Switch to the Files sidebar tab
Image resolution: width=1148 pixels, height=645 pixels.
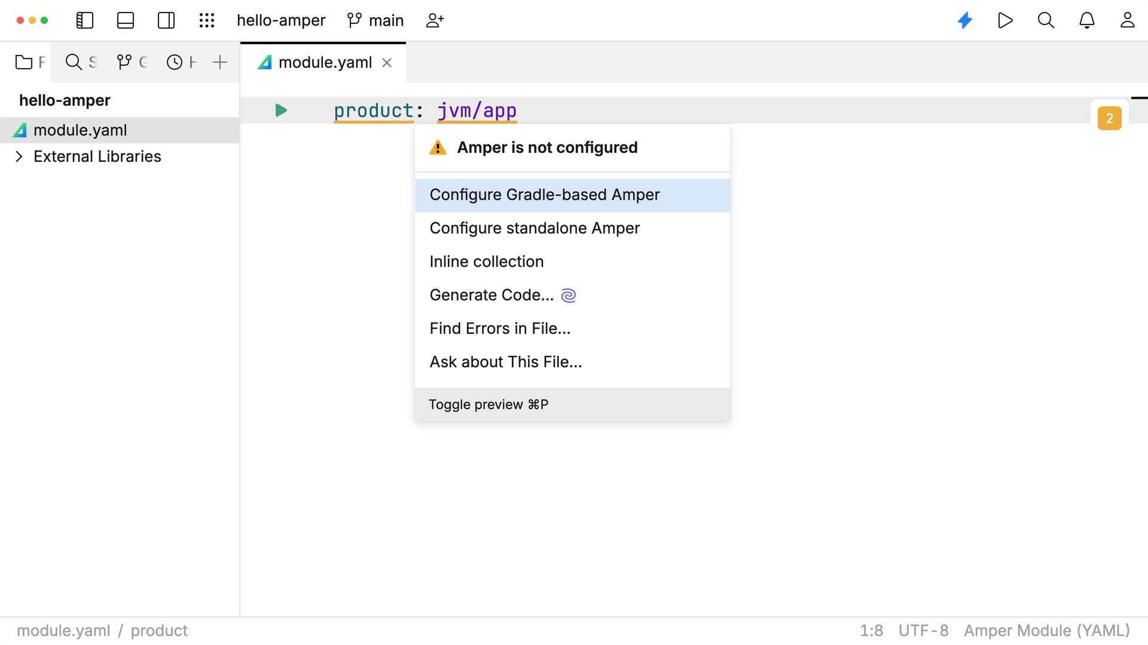click(30, 62)
